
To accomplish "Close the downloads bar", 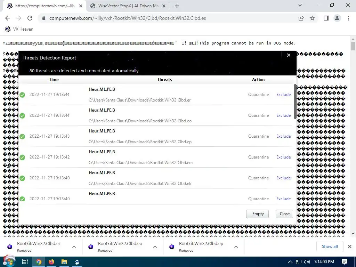I will tap(350, 246).
